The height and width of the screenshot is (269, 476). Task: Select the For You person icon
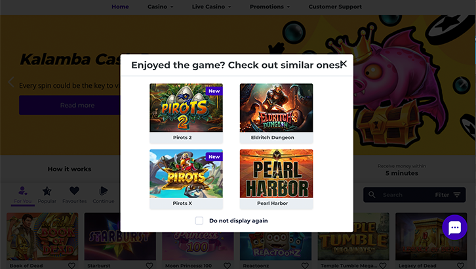(23, 191)
